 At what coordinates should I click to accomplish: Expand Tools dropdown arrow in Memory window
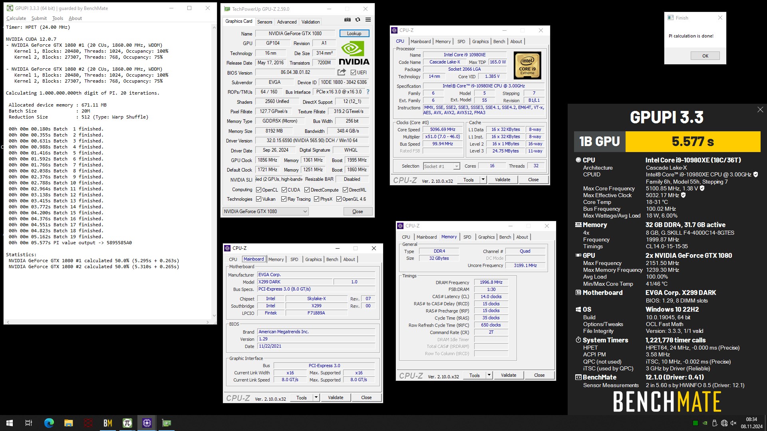click(x=489, y=375)
